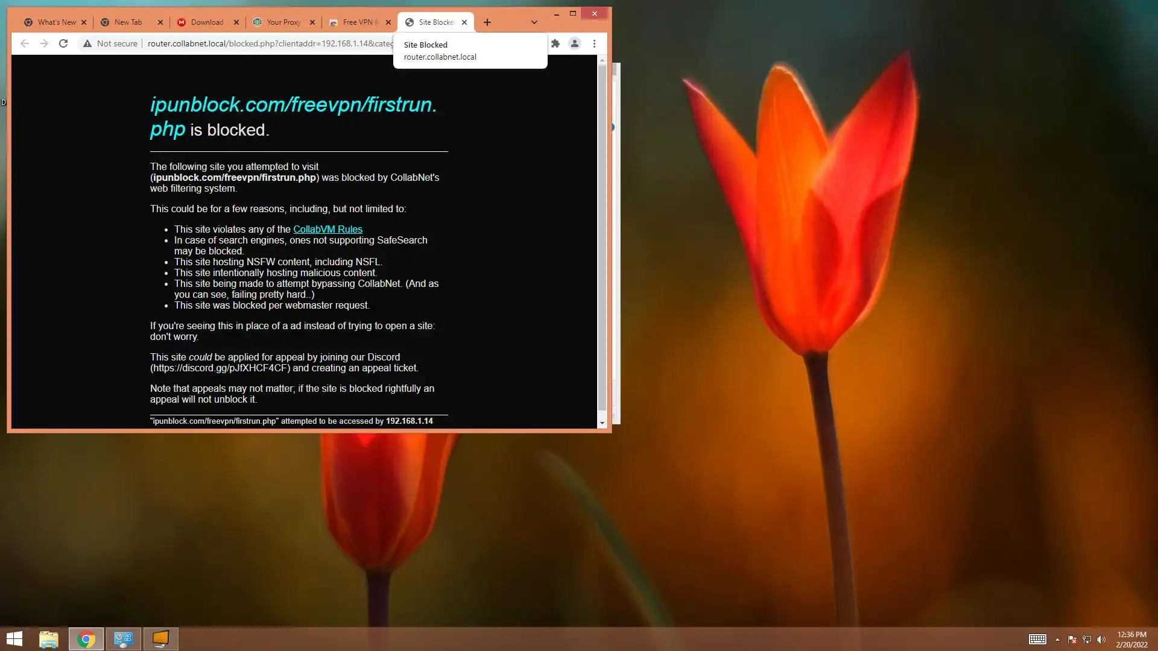Open the Chrome profile avatar icon
This screenshot has width=1158, height=651.
click(x=575, y=43)
